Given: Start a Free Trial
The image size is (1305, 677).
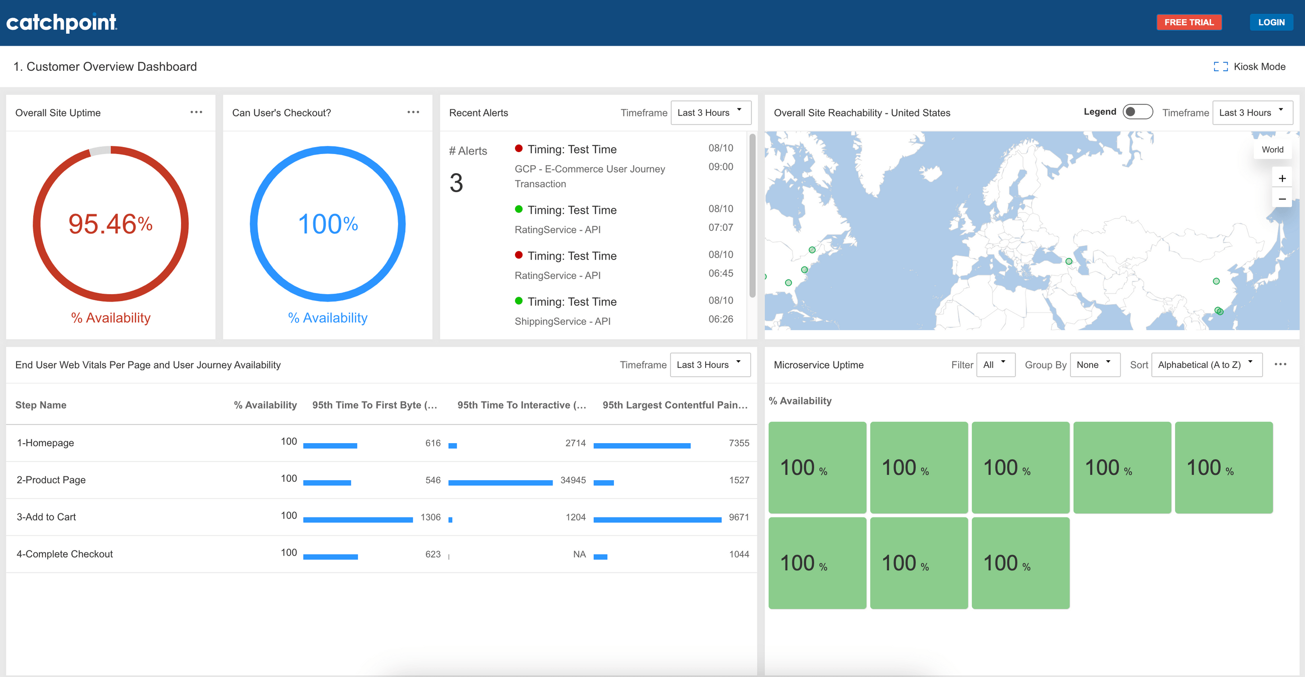Looking at the screenshot, I should 1189,22.
